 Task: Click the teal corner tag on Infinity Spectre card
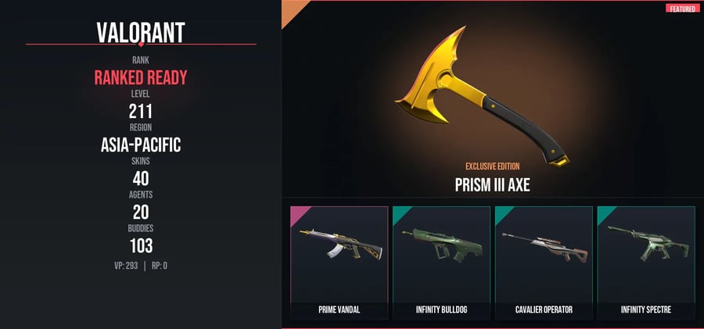tap(605, 214)
